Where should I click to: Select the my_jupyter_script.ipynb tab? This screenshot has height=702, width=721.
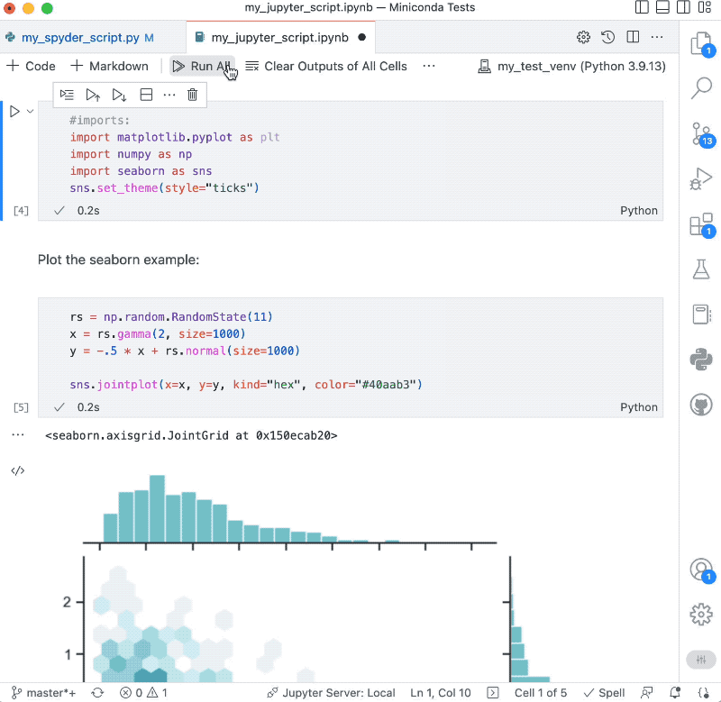click(x=279, y=38)
